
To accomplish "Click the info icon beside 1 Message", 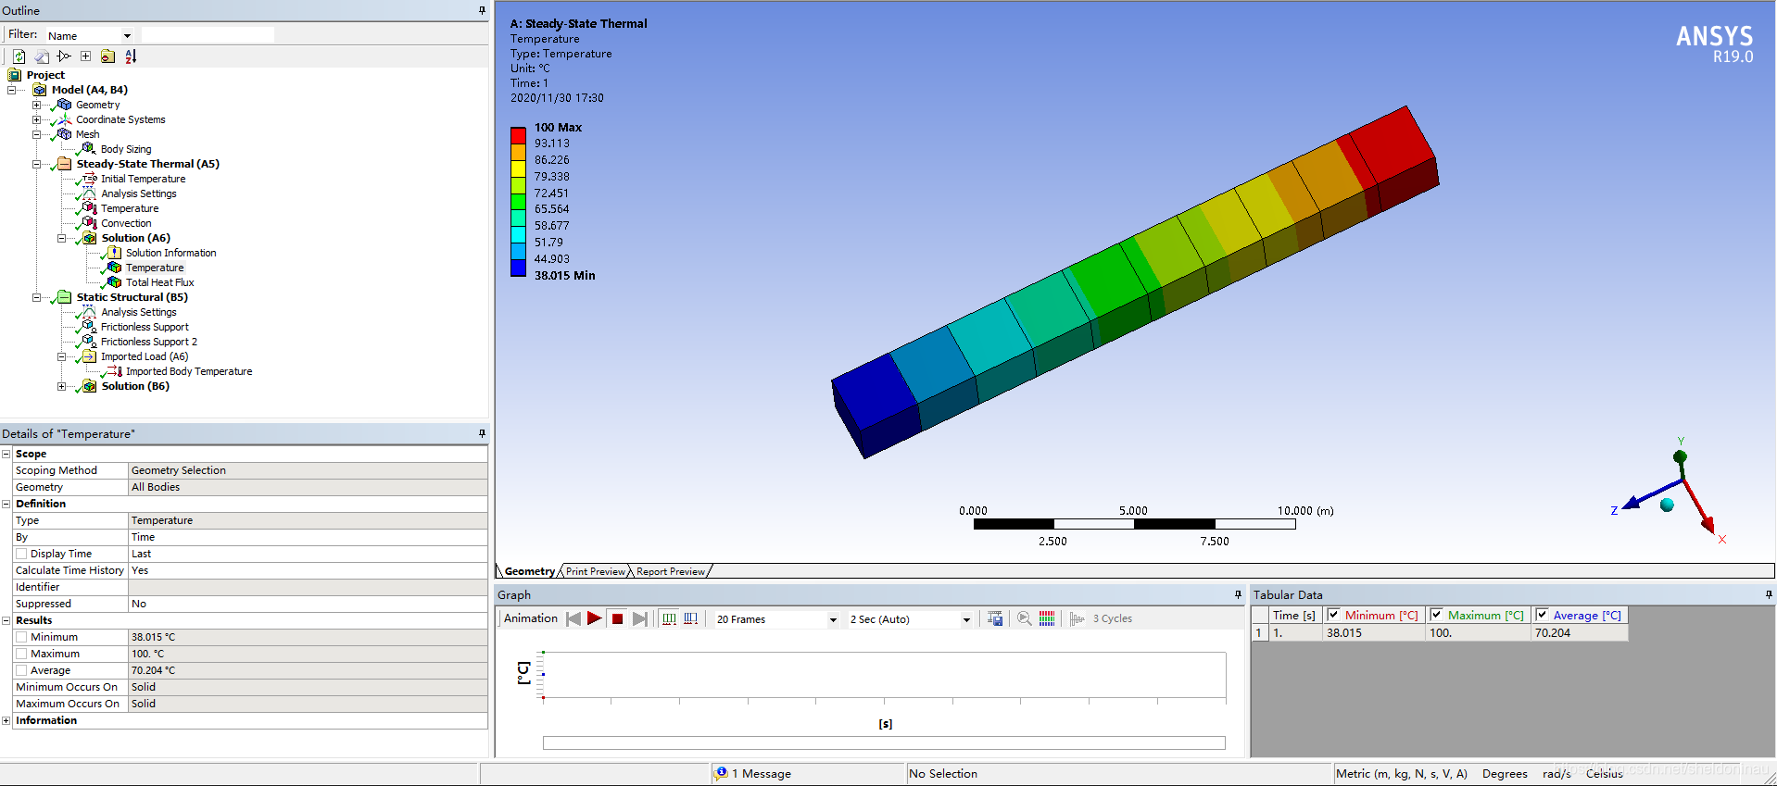I will coord(721,773).
